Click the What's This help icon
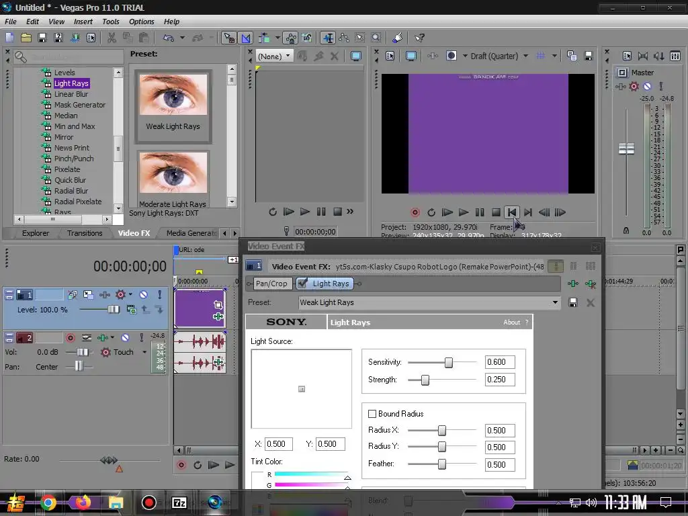688x516 pixels. click(419, 38)
